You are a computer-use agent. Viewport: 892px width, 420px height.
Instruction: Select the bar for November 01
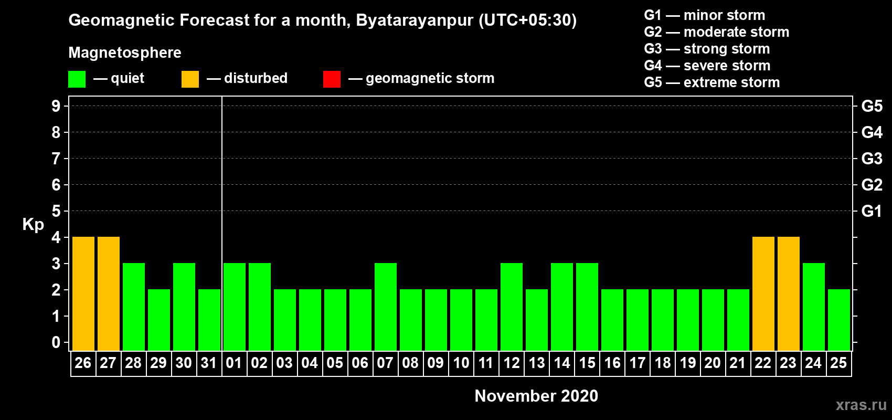pos(235,307)
